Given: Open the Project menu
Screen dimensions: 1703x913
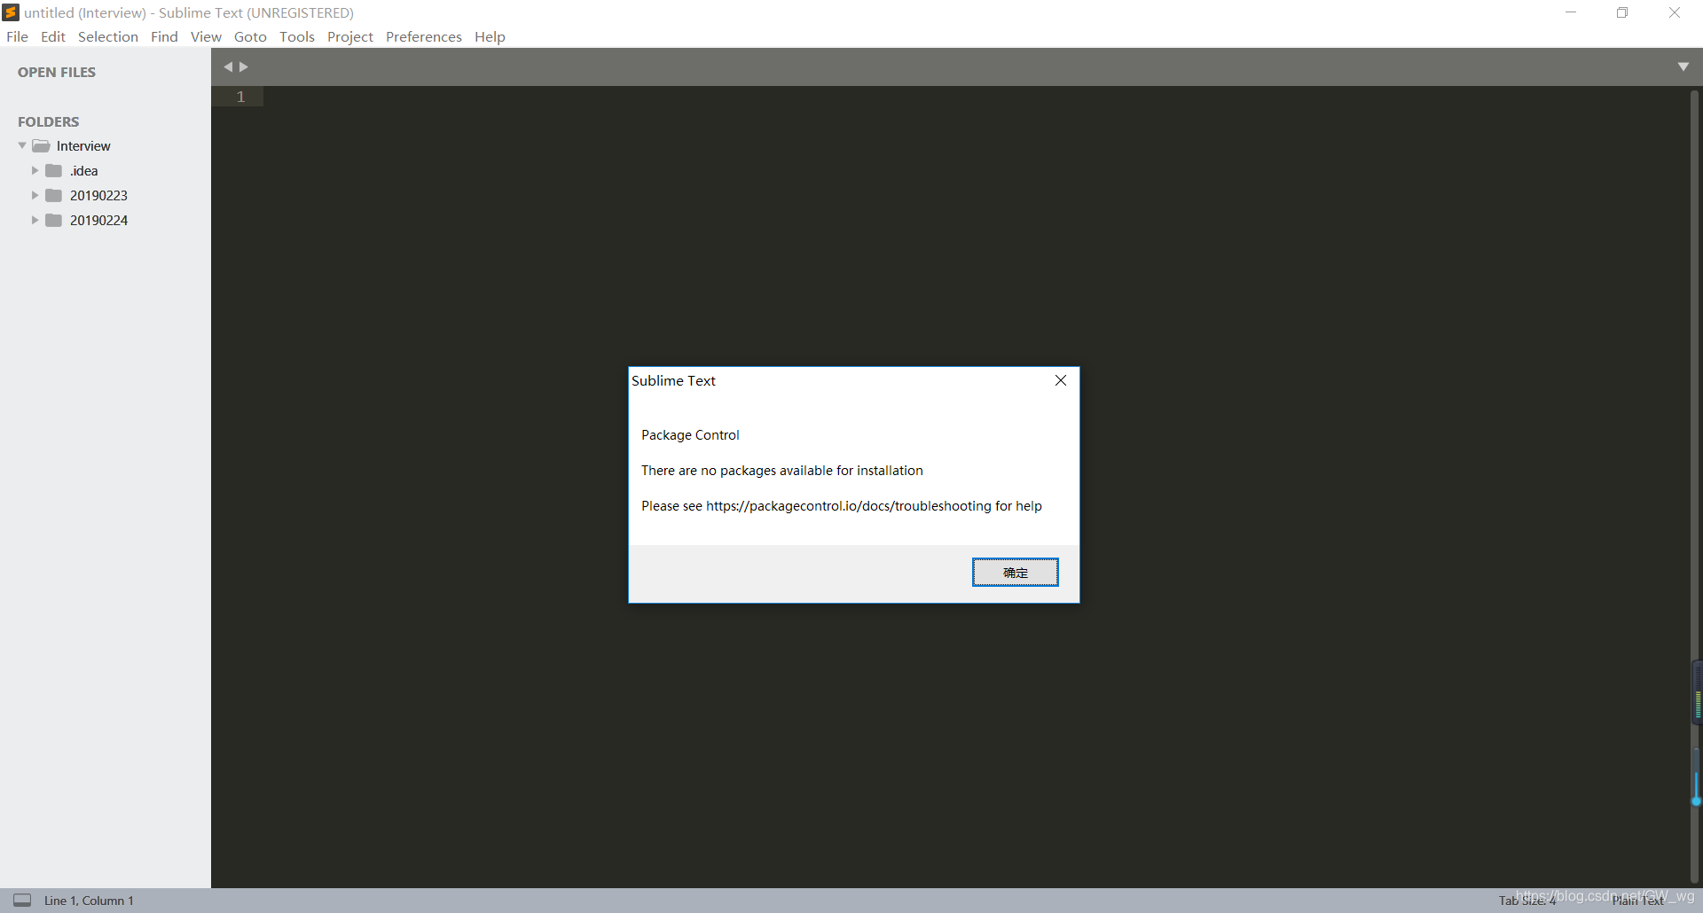Looking at the screenshot, I should [x=350, y=36].
